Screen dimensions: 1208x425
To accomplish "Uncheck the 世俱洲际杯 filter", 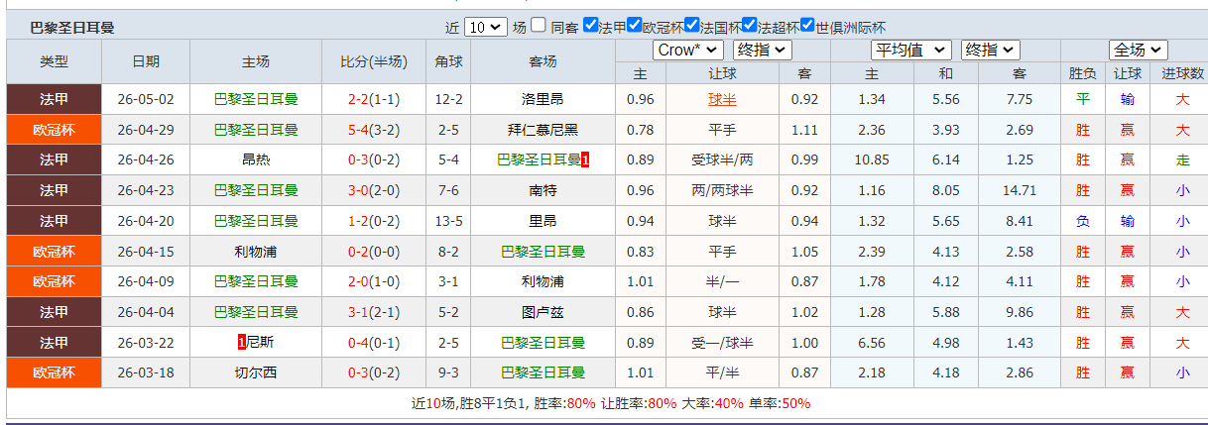I will pyautogui.click(x=807, y=26).
